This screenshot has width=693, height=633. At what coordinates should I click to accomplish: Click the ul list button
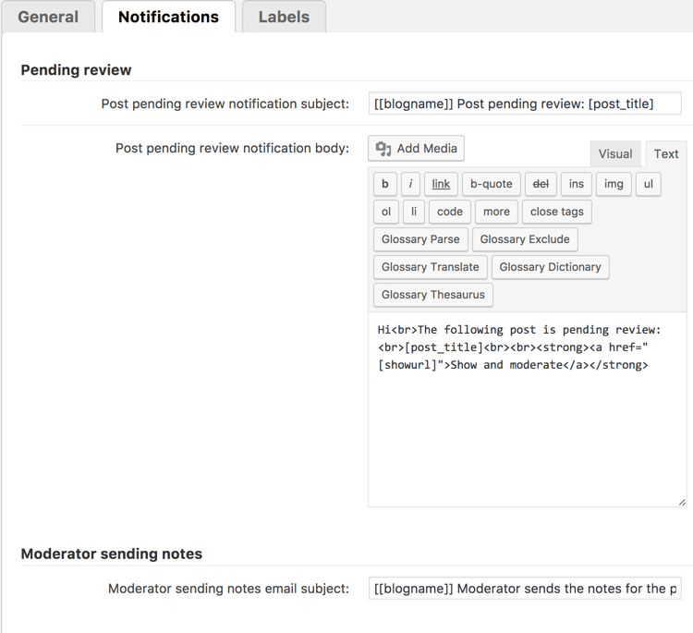click(648, 184)
